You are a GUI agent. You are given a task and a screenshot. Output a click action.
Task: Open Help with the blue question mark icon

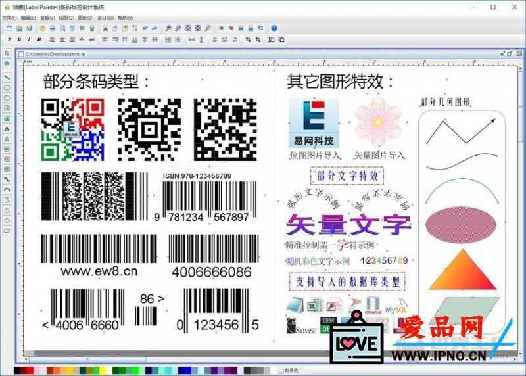coord(274,28)
